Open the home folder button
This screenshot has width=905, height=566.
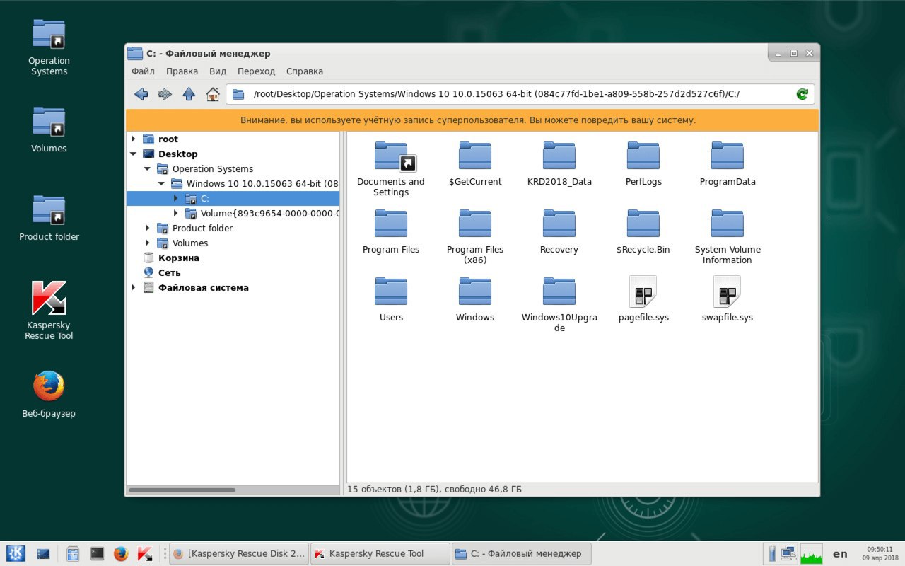tap(212, 94)
